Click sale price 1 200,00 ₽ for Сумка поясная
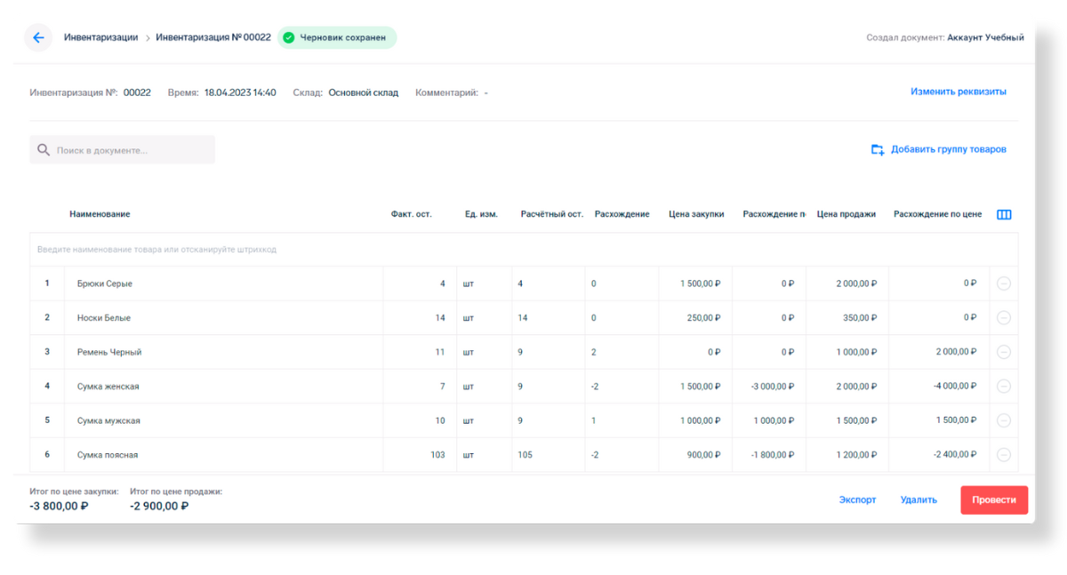The width and height of the screenshot is (1067, 575). click(855, 455)
